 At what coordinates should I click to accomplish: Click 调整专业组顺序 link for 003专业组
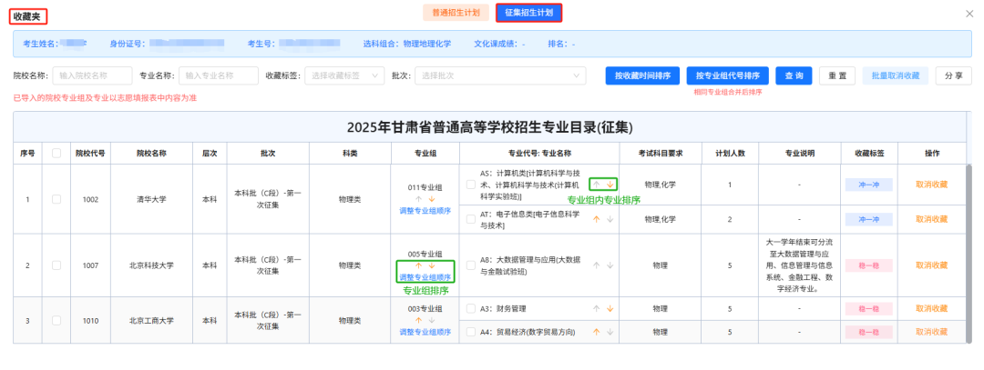tap(425, 331)
